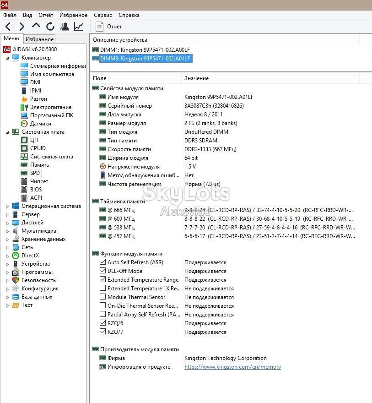Open the Сервис menu
372x403 pixels.
pos(103,15)
